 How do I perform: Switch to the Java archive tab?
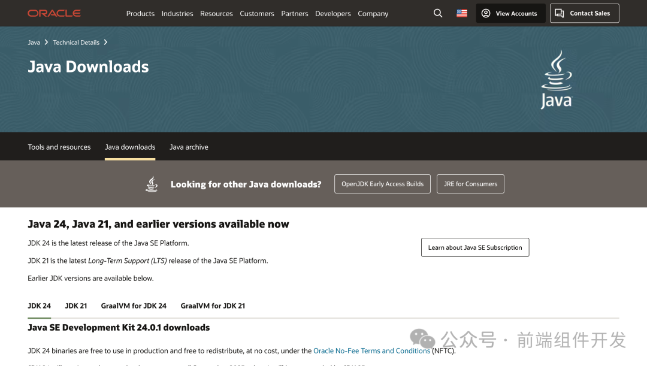(189, 147)
